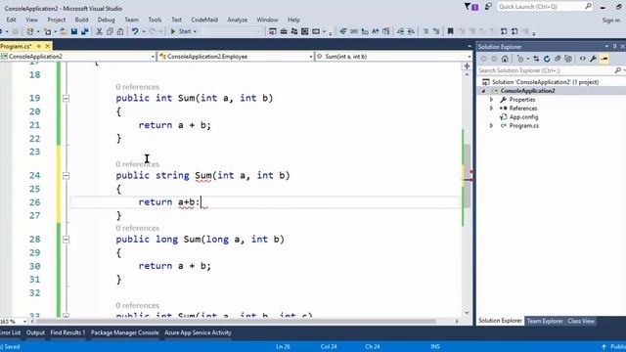Collapse the ConsoleApplication2 project node

coord(483,91)
